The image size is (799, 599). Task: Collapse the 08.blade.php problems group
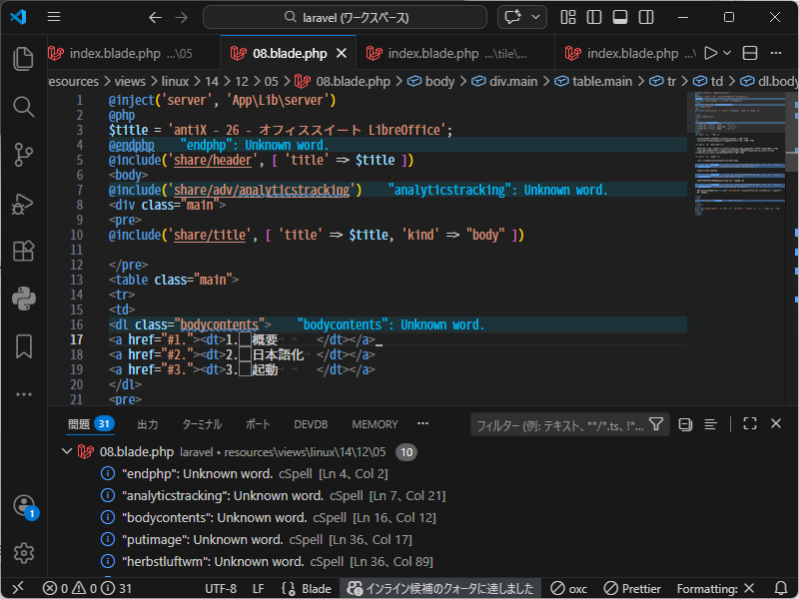coord(67,452)
